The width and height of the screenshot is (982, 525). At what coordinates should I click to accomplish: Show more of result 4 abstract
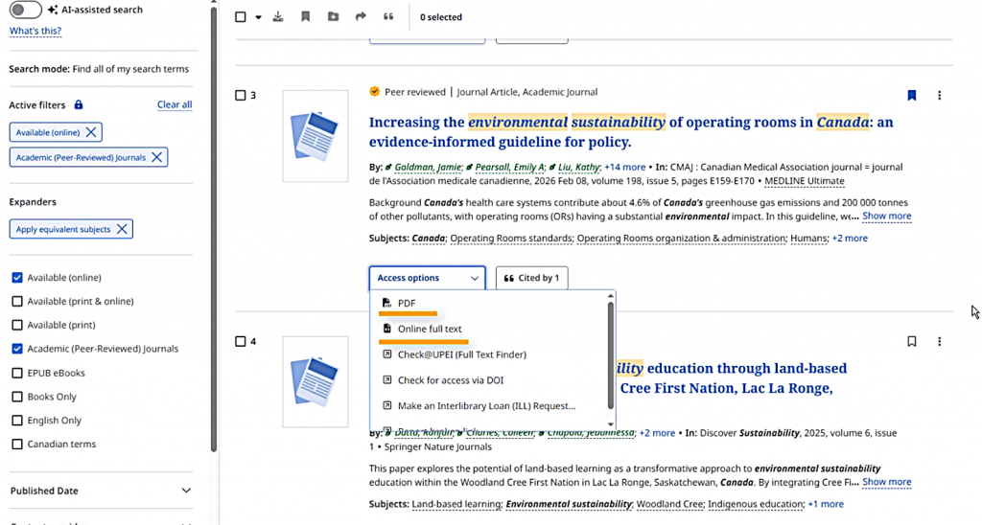pos(887,483)
